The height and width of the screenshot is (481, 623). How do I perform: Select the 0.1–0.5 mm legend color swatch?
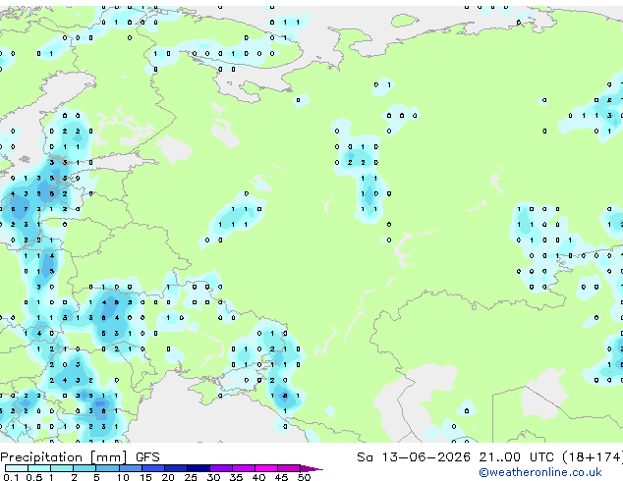[17, 468]
